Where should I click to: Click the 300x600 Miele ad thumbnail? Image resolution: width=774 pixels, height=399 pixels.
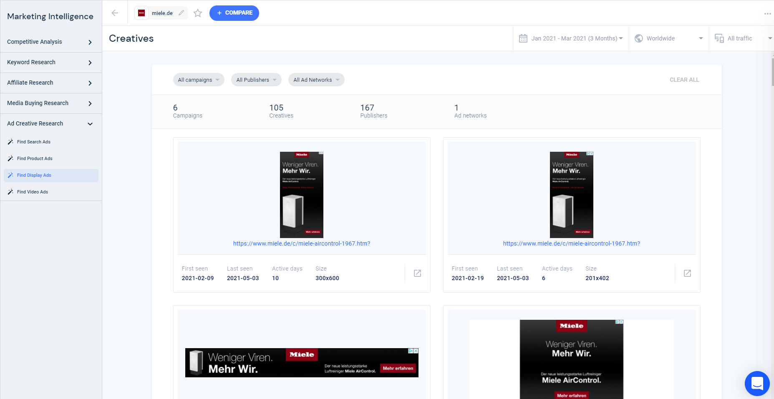302,195
